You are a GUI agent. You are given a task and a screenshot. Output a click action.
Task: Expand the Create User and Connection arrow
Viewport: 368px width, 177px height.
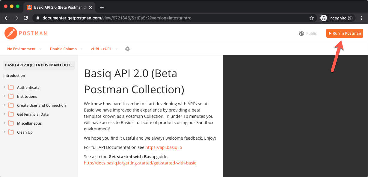(5, 105)
